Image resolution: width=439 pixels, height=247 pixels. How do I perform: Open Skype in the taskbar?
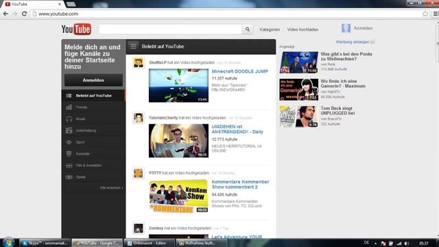[x=45, y=243]
